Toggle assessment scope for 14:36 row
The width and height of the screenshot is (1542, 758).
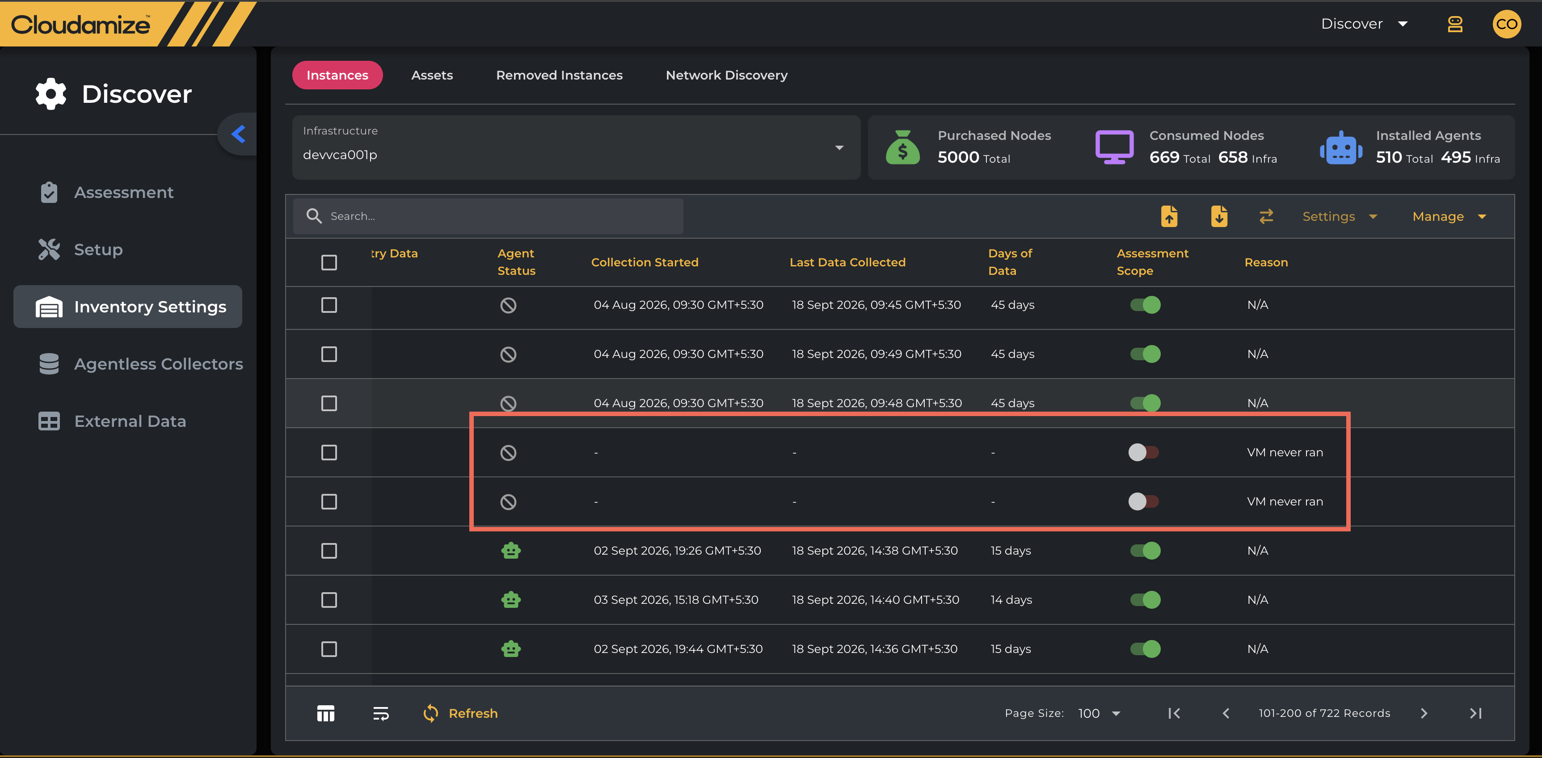1145,649
